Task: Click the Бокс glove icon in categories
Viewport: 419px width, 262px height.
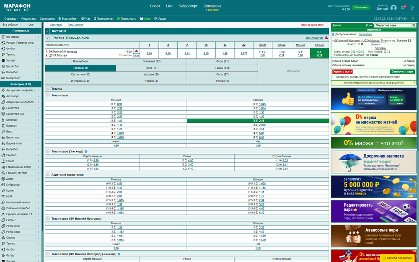Action: pyautogui.click(x=3, y=132)
